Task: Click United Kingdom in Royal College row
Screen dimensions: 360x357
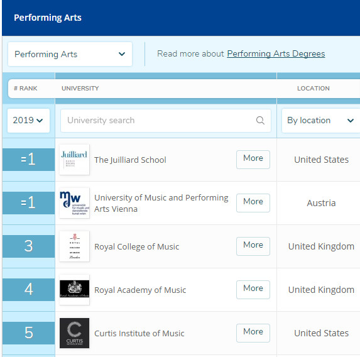Action: [x=321, y=246]
